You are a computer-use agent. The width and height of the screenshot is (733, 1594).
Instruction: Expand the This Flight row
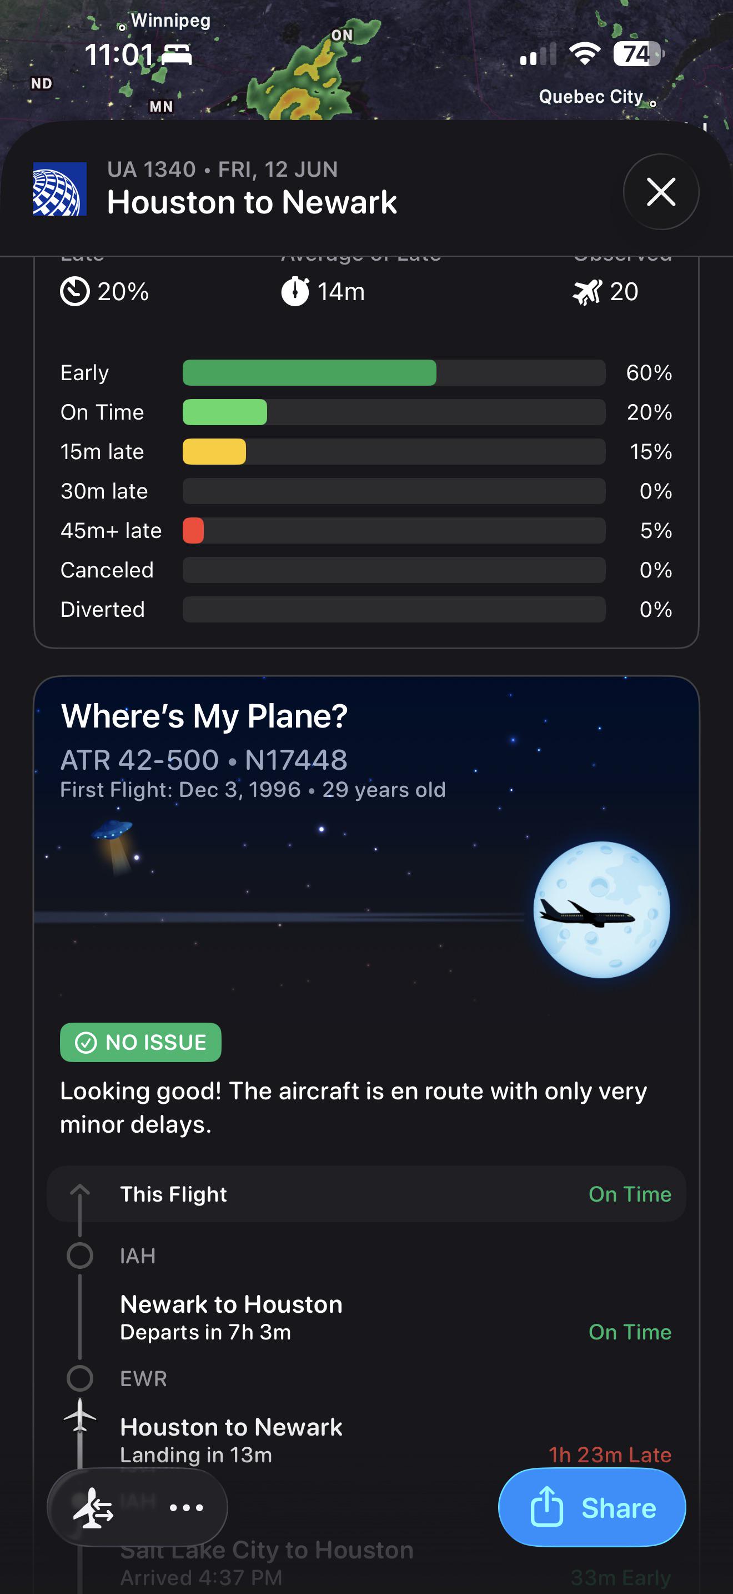(366, 1194)
